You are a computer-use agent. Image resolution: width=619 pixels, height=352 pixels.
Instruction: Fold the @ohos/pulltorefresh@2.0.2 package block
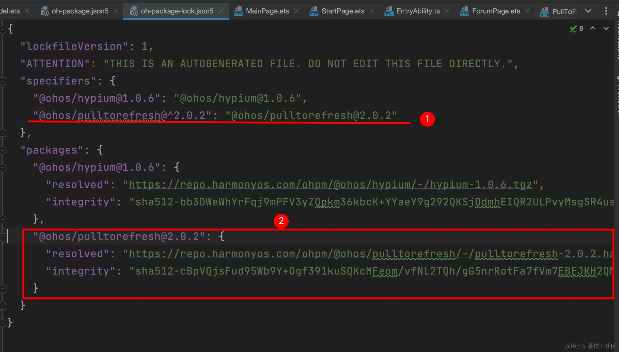pyautogui.click(x=3, y=237)
